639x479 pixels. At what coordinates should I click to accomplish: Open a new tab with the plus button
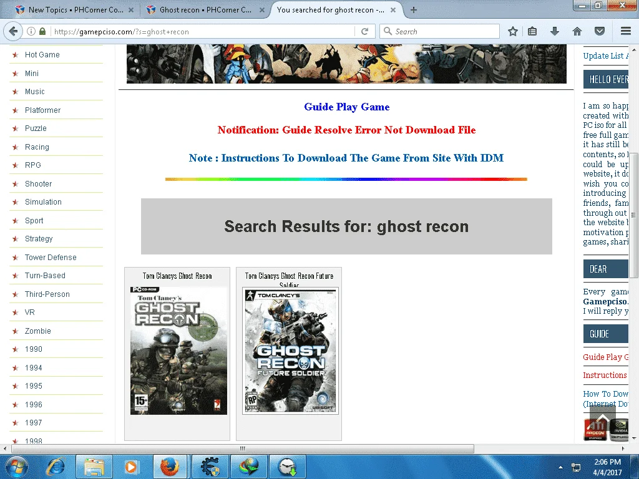pos(413,10)
